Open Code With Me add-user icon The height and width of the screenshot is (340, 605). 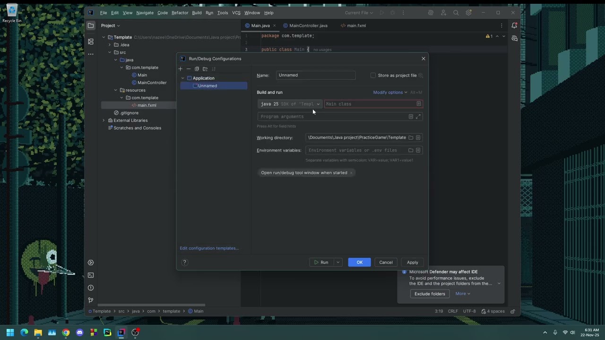pyautogui.click(x=443, y=13)
